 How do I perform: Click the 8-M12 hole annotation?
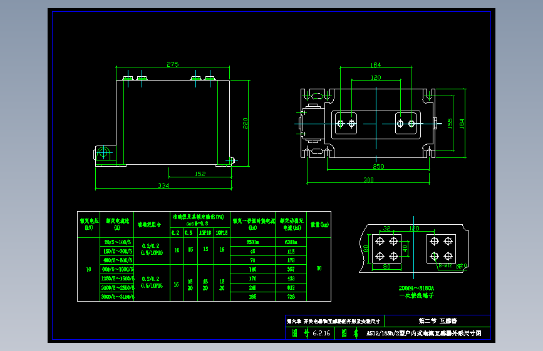pyautogui.click(x=445, y=265)
